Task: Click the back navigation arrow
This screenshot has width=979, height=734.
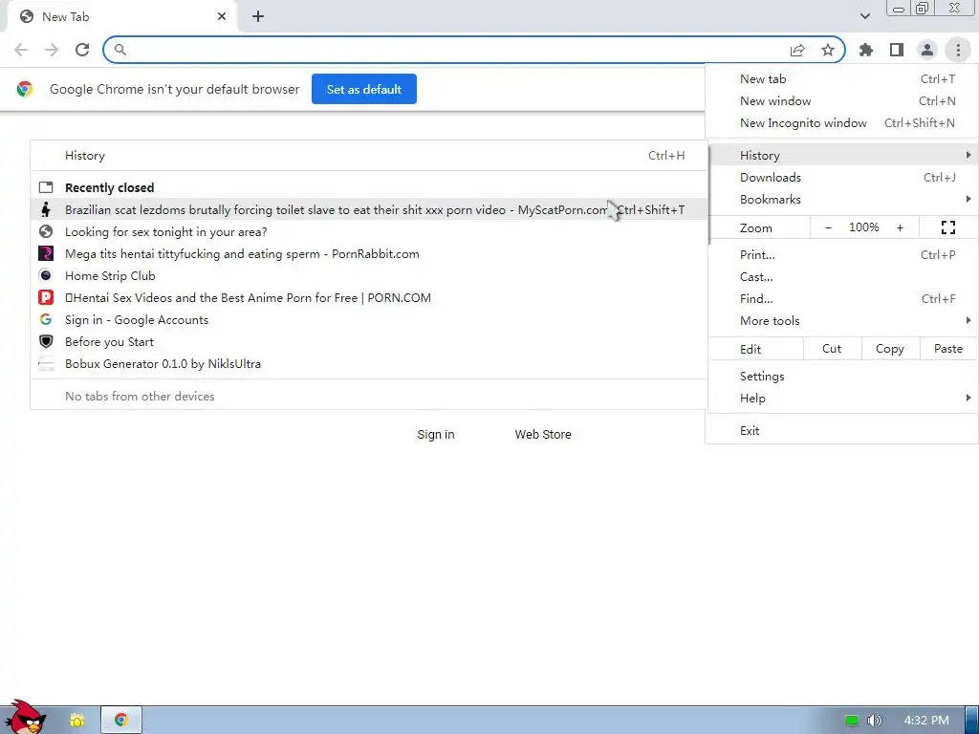Action: click(x=21, y=50)
